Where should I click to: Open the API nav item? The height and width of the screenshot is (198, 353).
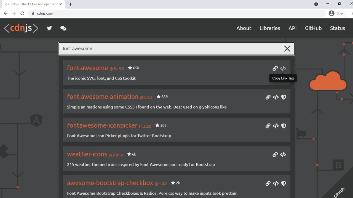click(293, 28)
